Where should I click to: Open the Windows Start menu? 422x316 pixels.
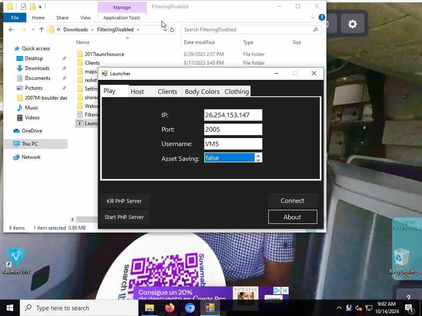(x=10, y=308)
